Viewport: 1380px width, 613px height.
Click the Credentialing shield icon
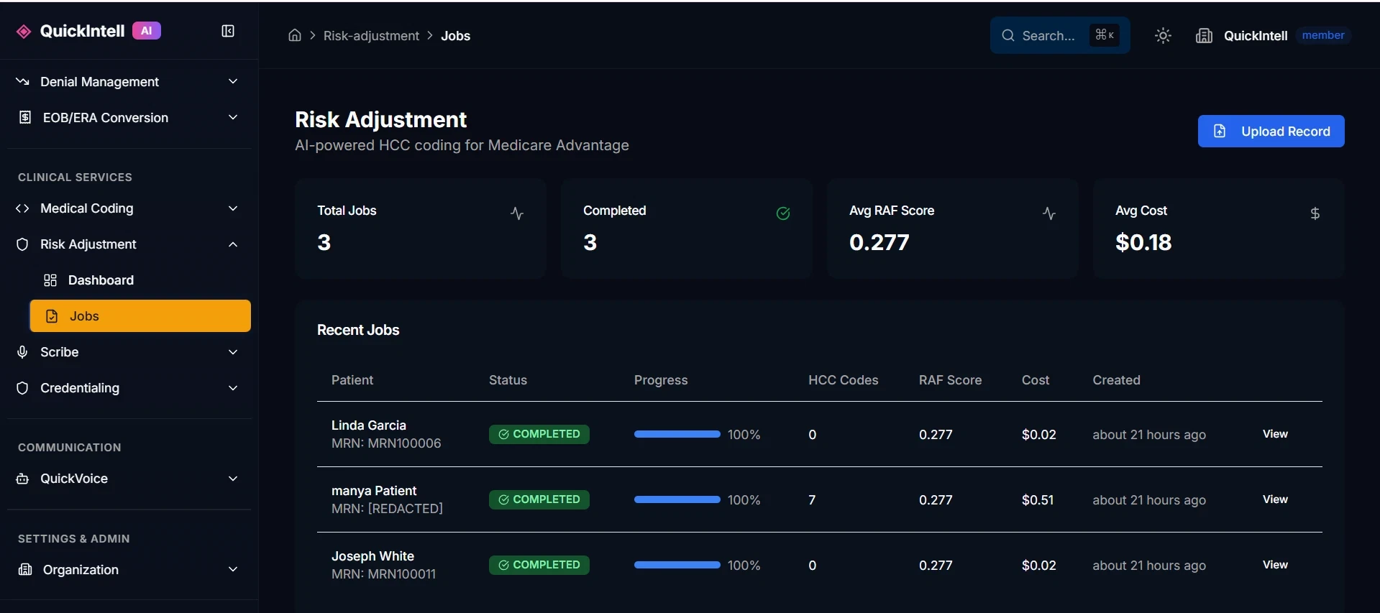point(22,388)
